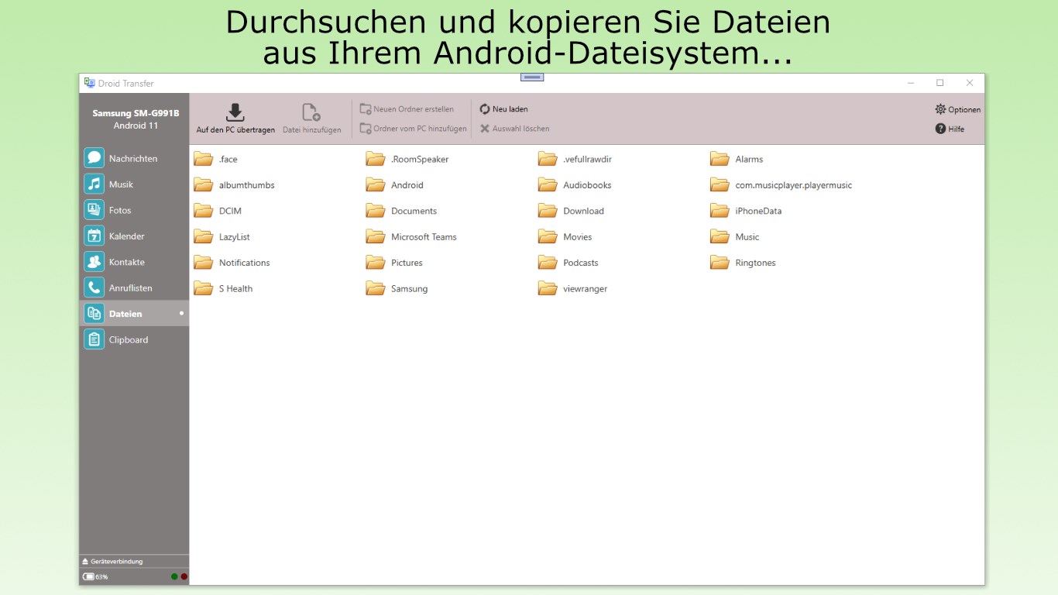
Task: Click the green status dot
Action: (174, 576)
